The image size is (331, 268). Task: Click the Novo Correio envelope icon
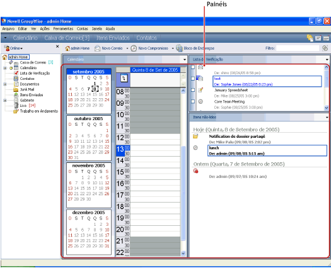97,48
